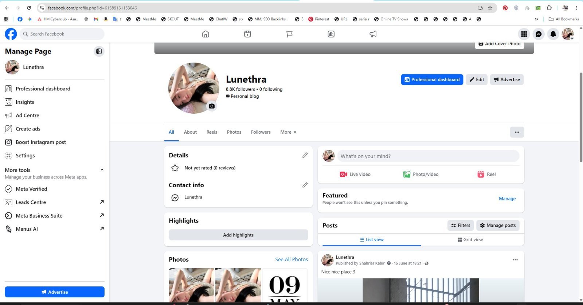The height and width of the screenshot is (305, 583).
Task: Open the posts Filters button
Action: coord(461,226)
